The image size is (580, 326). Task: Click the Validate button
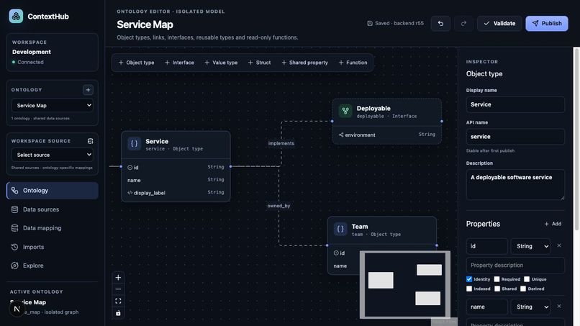(499, 23)
